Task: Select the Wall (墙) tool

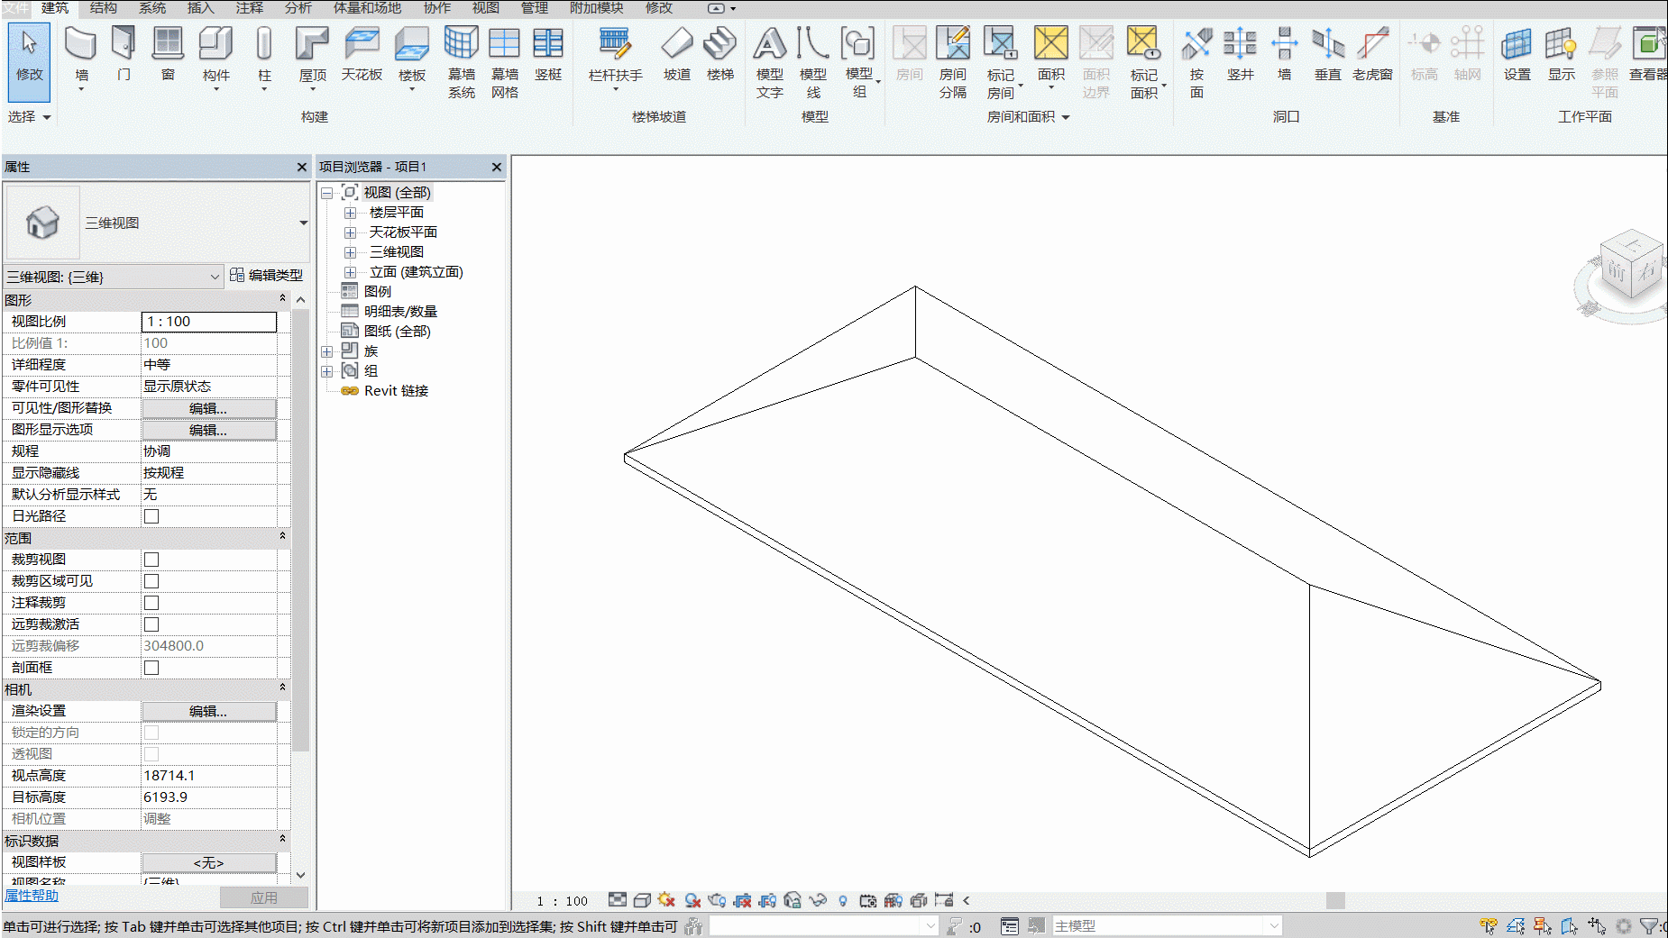Action: pos(81,56)
